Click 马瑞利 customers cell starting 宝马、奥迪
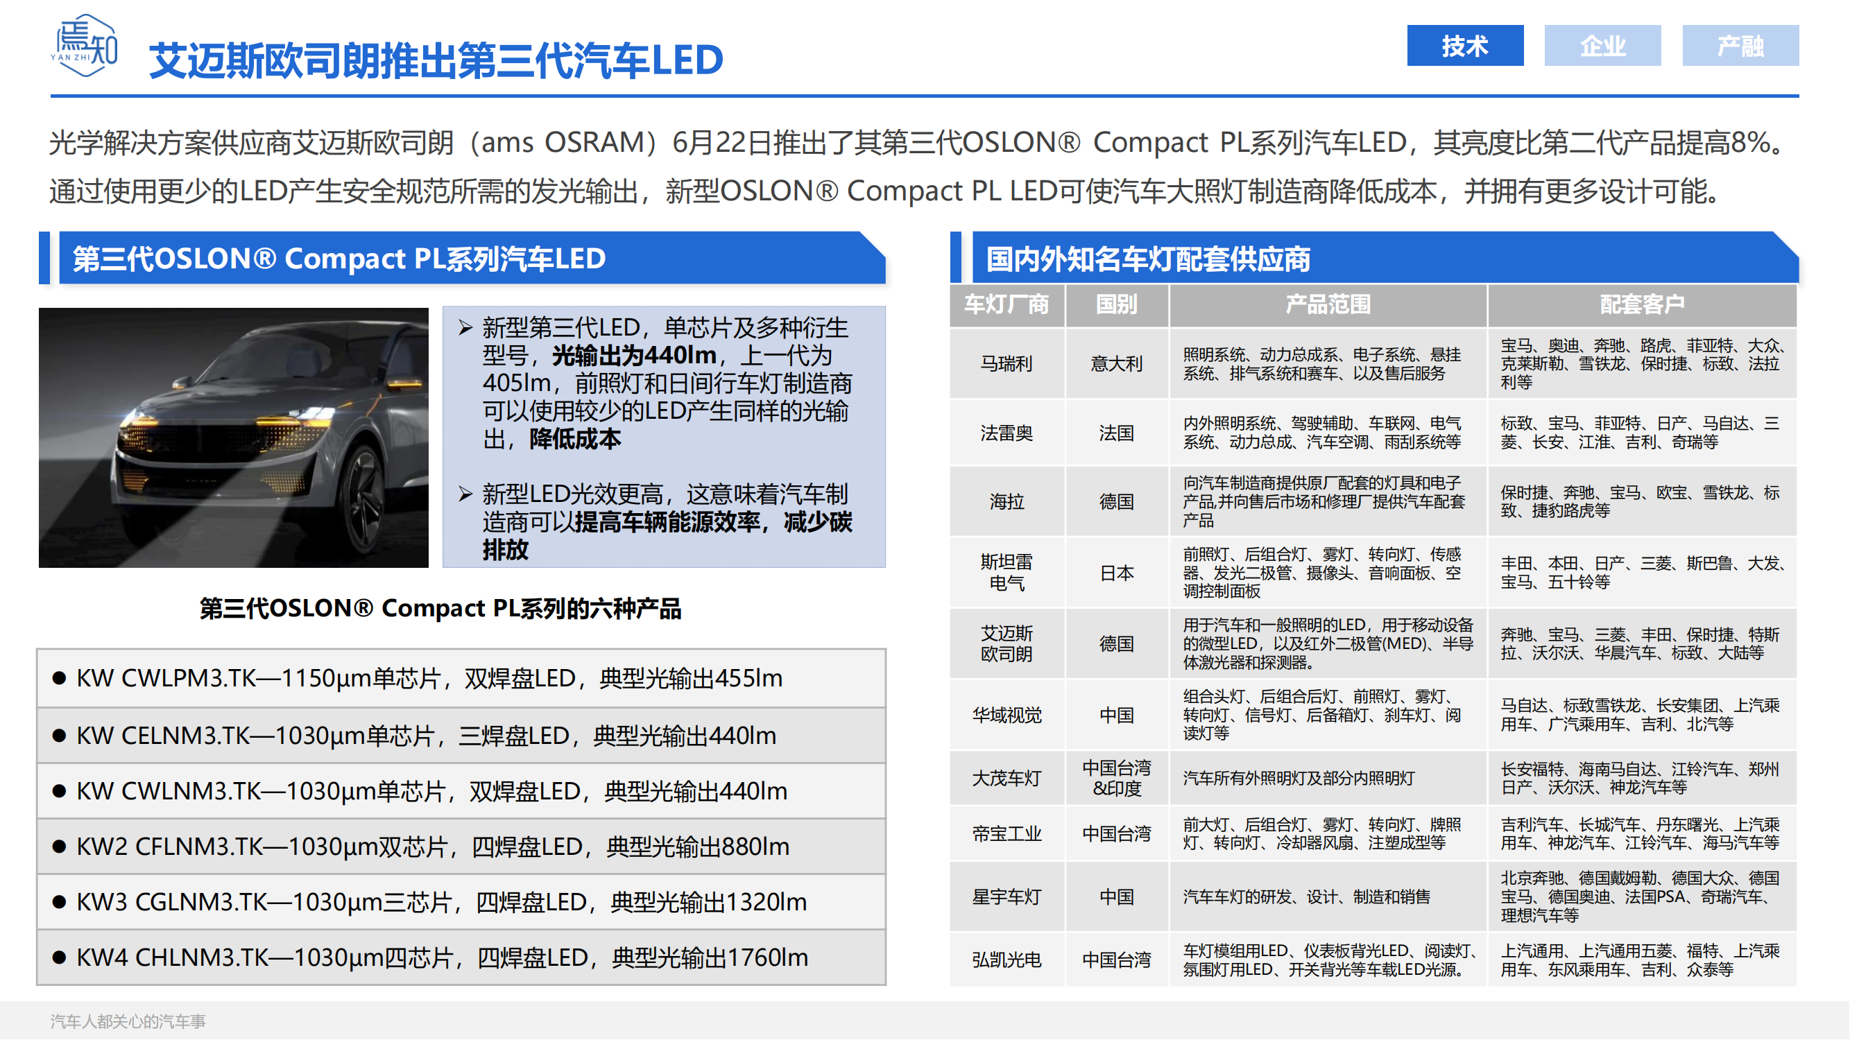This screenshot has height=1040, width=1850. (x=1643, y=364)
